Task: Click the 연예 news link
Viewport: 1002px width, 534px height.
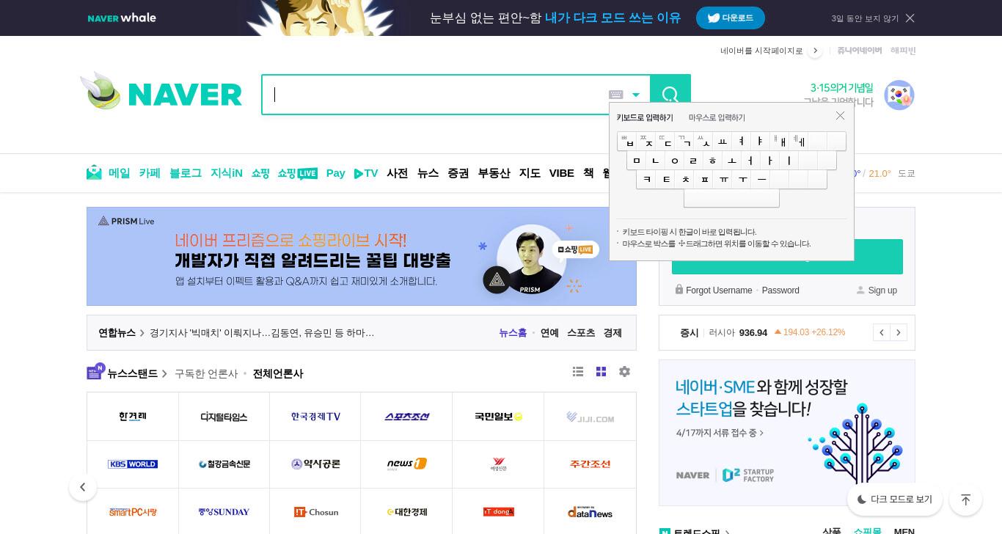Action: point(549,333)
